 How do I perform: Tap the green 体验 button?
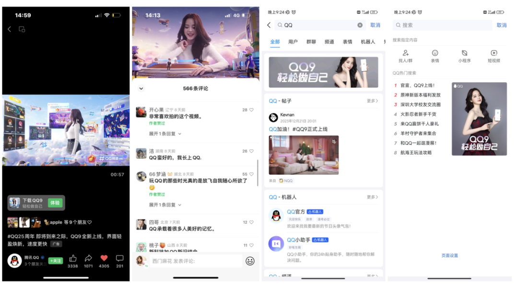click(x=55, y=203)
